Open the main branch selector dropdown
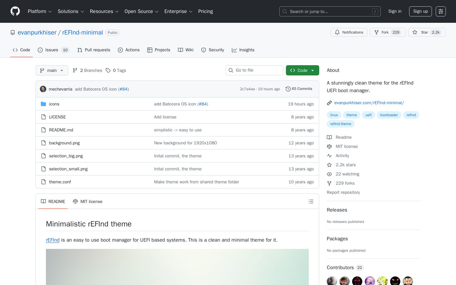 (x=52, y=70)
